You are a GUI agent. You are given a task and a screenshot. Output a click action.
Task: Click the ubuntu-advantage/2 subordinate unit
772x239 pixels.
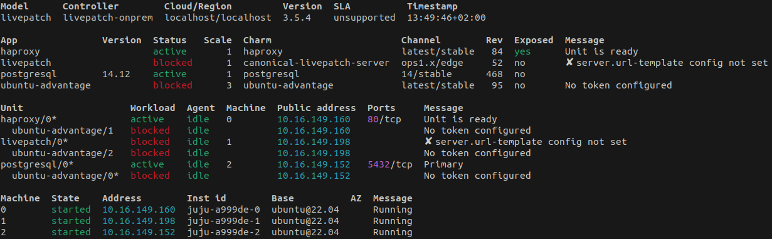63,153
